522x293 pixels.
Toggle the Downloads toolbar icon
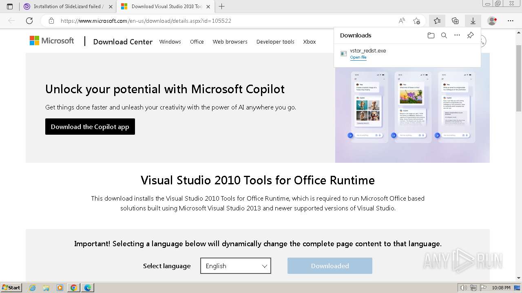point(473,21)
